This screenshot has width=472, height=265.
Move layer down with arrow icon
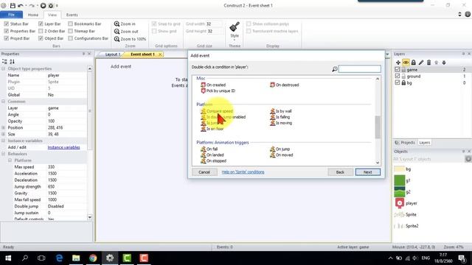click(x=444, y=63)
